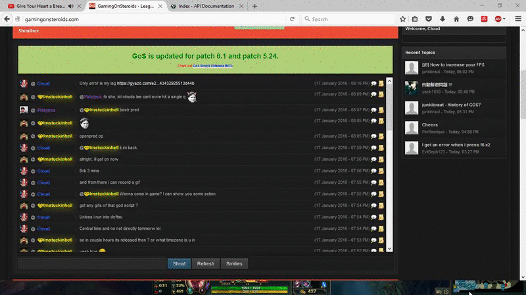The width and height of the screenshot is (526, 295).
Task: Click the Pompous username in shoutbox
Action: pyautogui.click(x=46, y=110)
